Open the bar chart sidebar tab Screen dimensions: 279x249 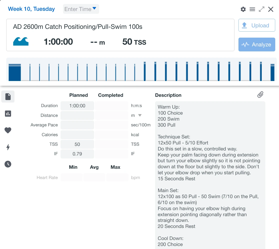[x=8, y=114]
